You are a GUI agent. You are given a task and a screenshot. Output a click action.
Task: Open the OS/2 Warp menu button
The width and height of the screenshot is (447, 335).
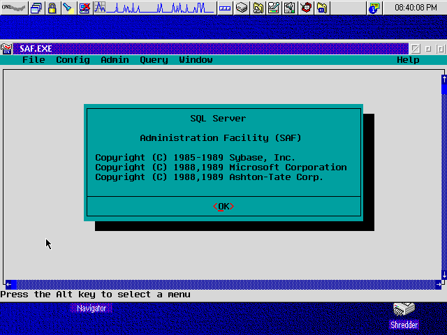[14, 8]
